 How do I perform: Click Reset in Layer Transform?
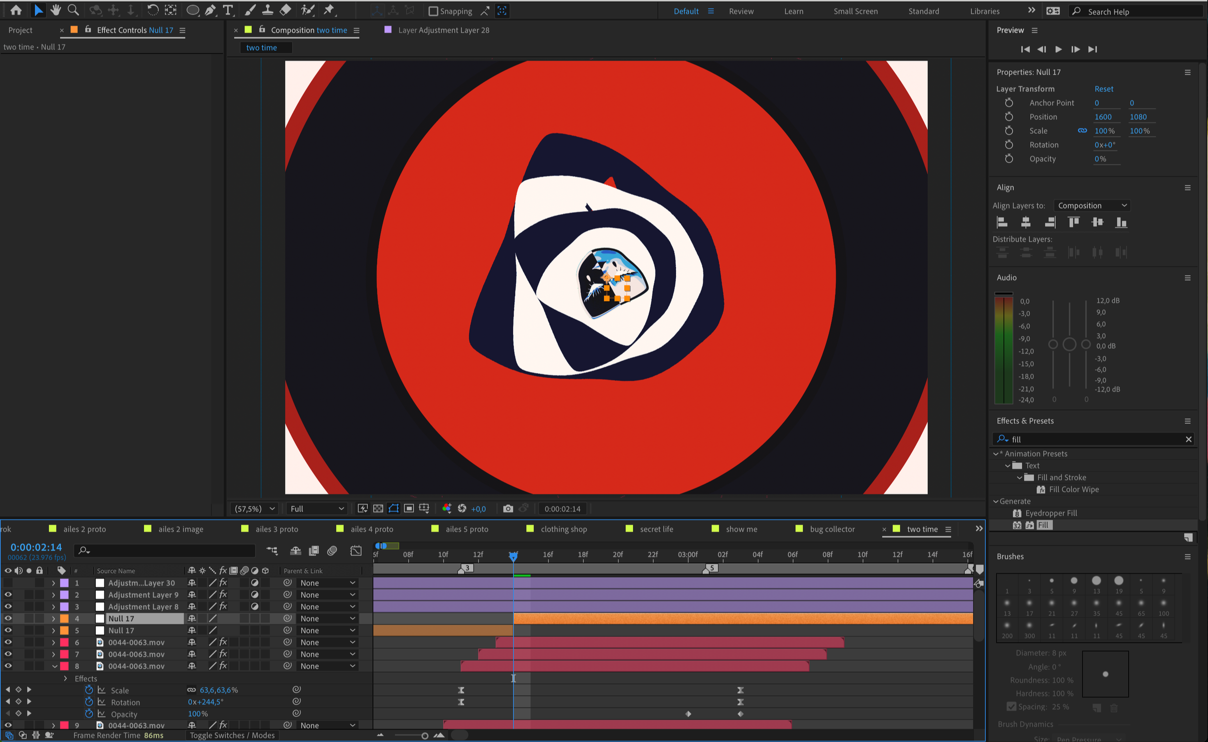pyautogui.click(x=1104, y=89)
